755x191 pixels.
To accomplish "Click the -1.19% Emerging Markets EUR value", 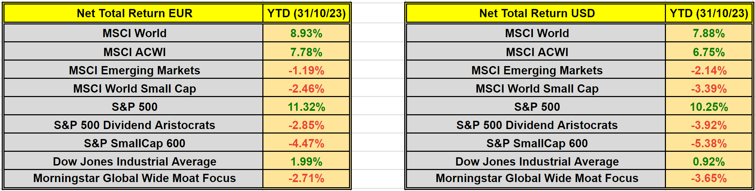I will [307, 70].
